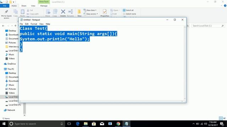This screenshot has width=227, height=127.
Task: Click Explorer's Up arrow
Action: tap(16, 26)
